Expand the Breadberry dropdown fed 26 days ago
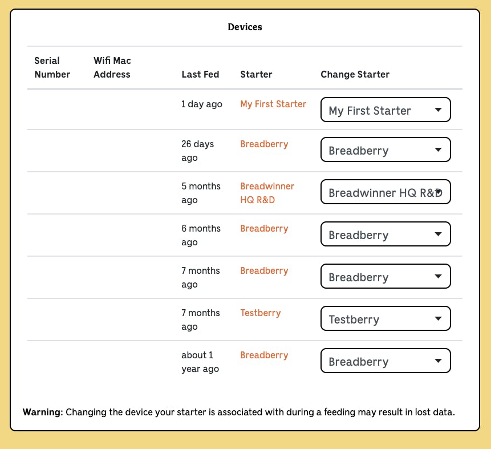This screenshot has height=449, width=491. [386, 150]
